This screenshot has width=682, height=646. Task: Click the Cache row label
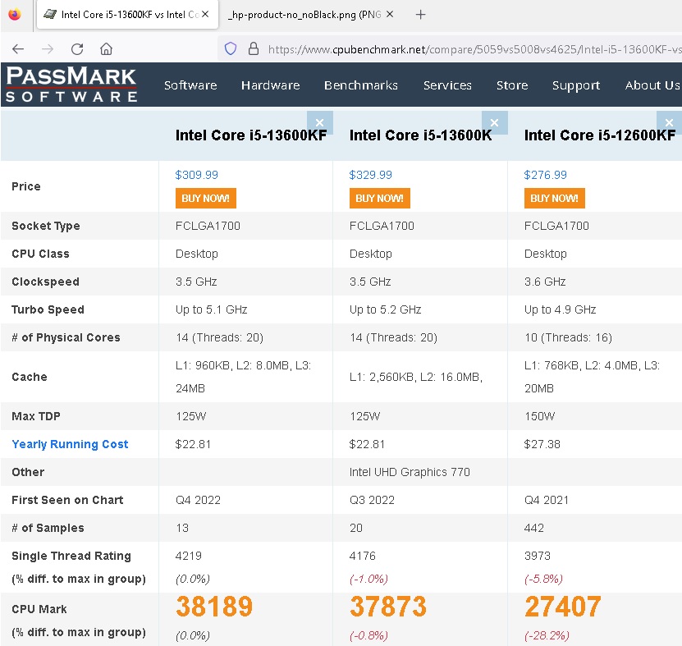[x=30, y=377]
